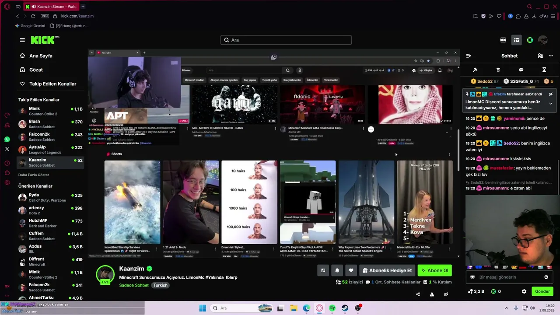This screenshot has width=560, height=315.
Task: Open Google Gemini bookmark
Action: point(30,26)
